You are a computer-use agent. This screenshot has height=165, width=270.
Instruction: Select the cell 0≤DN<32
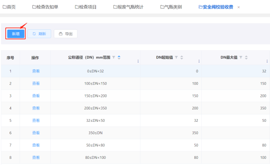click(95, 71)
